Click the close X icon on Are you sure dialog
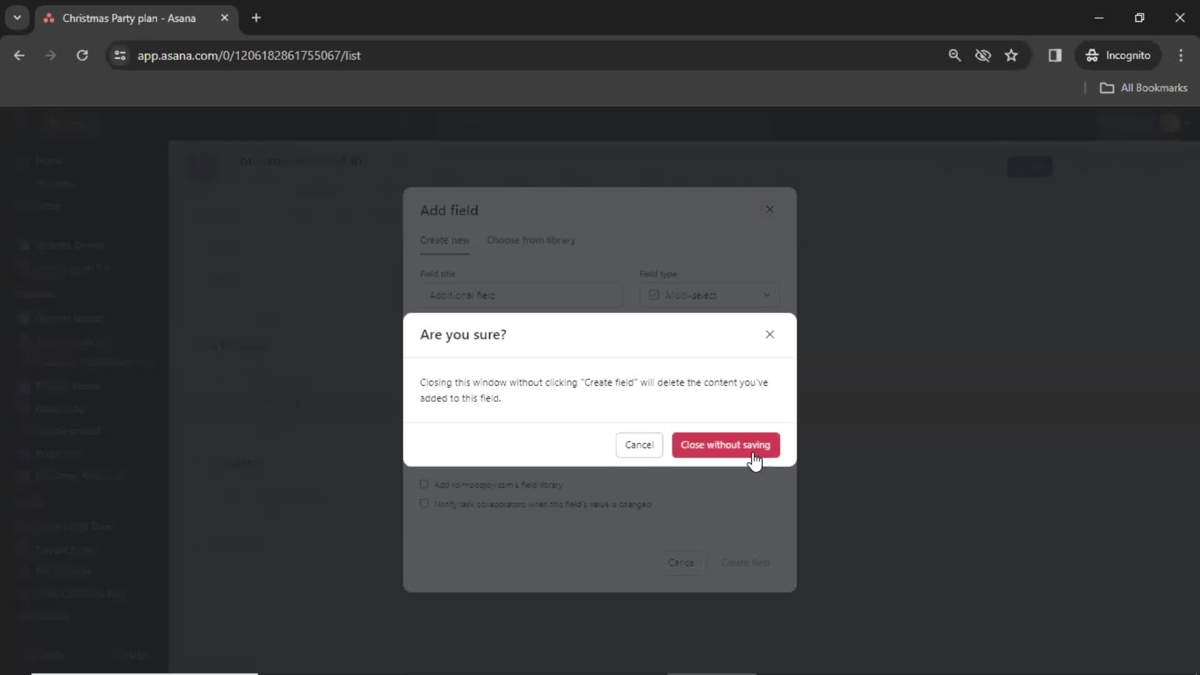The image size is (1200, 675). (770, 334)
